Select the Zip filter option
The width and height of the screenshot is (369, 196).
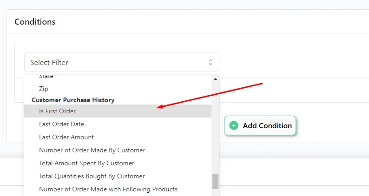tap(44, 88)
